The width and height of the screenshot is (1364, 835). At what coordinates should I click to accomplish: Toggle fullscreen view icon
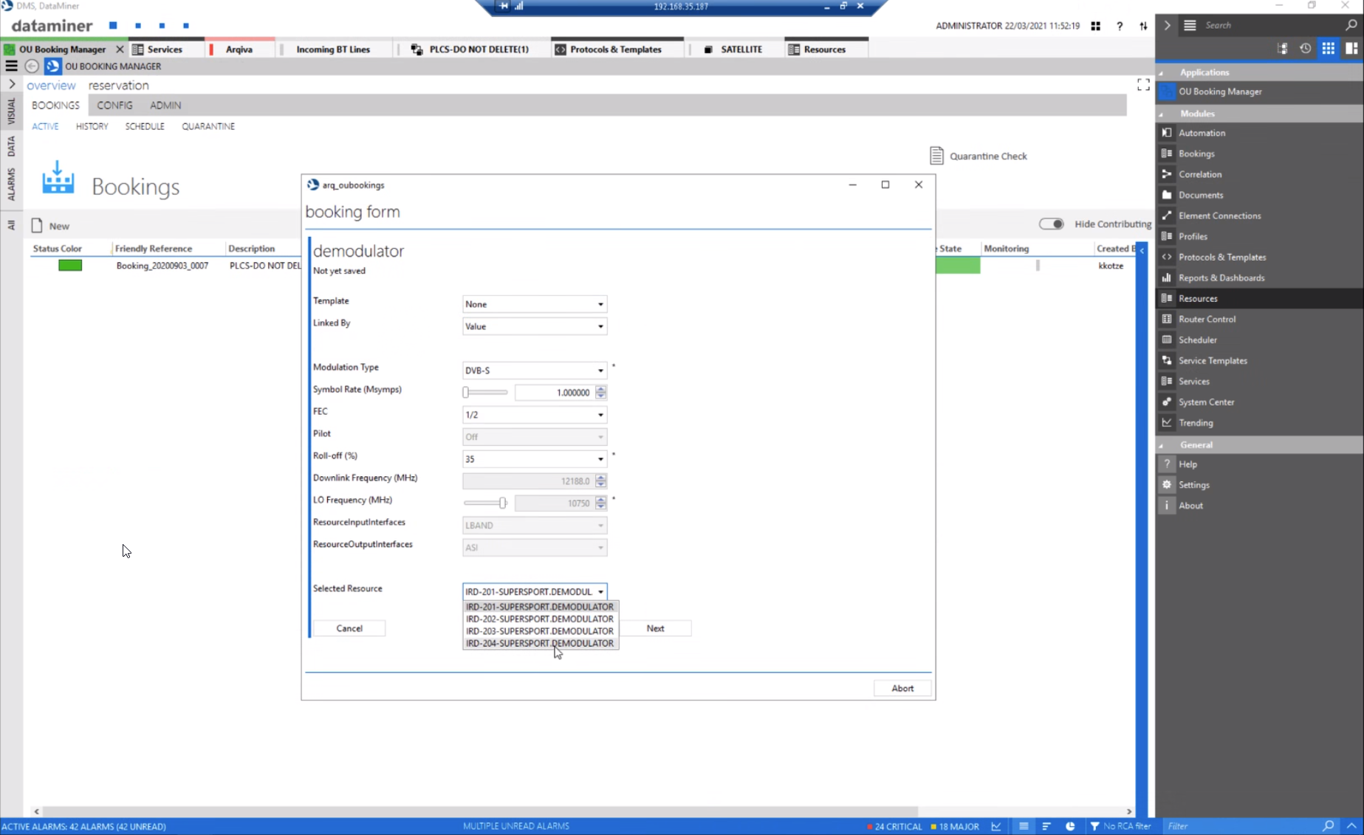(1143, 85)
